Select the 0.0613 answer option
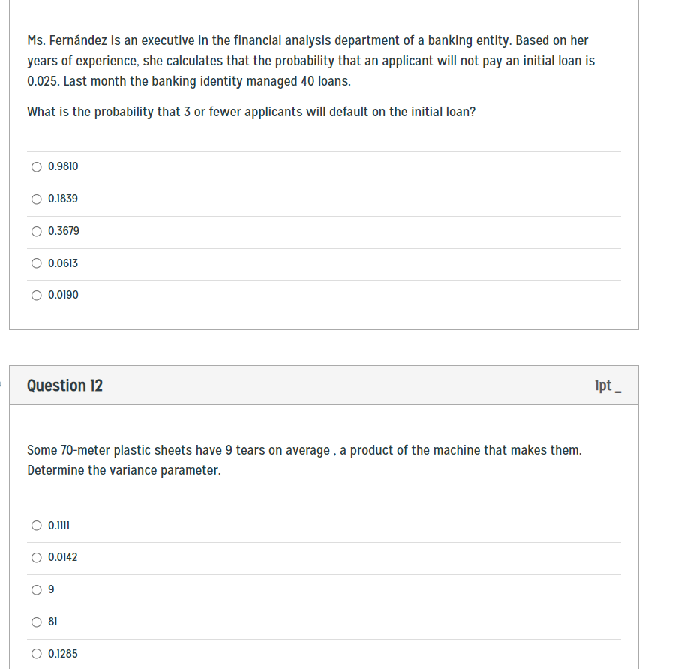The image size is (681, 669). [37, 263]
